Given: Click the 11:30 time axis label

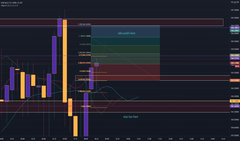Looking at the screenshot, I should (160, 139).
